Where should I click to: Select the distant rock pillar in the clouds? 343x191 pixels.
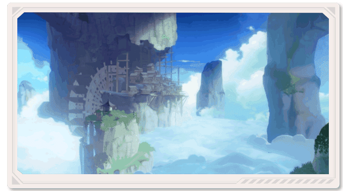pyautogui.click(x=210, y=86)
